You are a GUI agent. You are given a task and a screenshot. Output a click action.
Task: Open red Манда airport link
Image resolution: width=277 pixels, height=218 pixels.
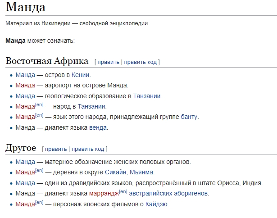point(25,86)
